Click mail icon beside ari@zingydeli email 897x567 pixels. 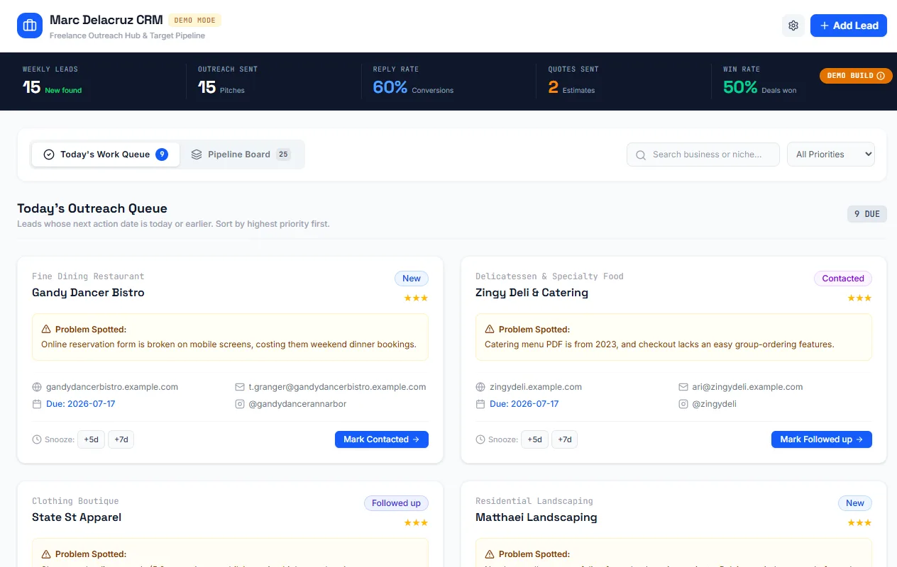coord(683,387)
